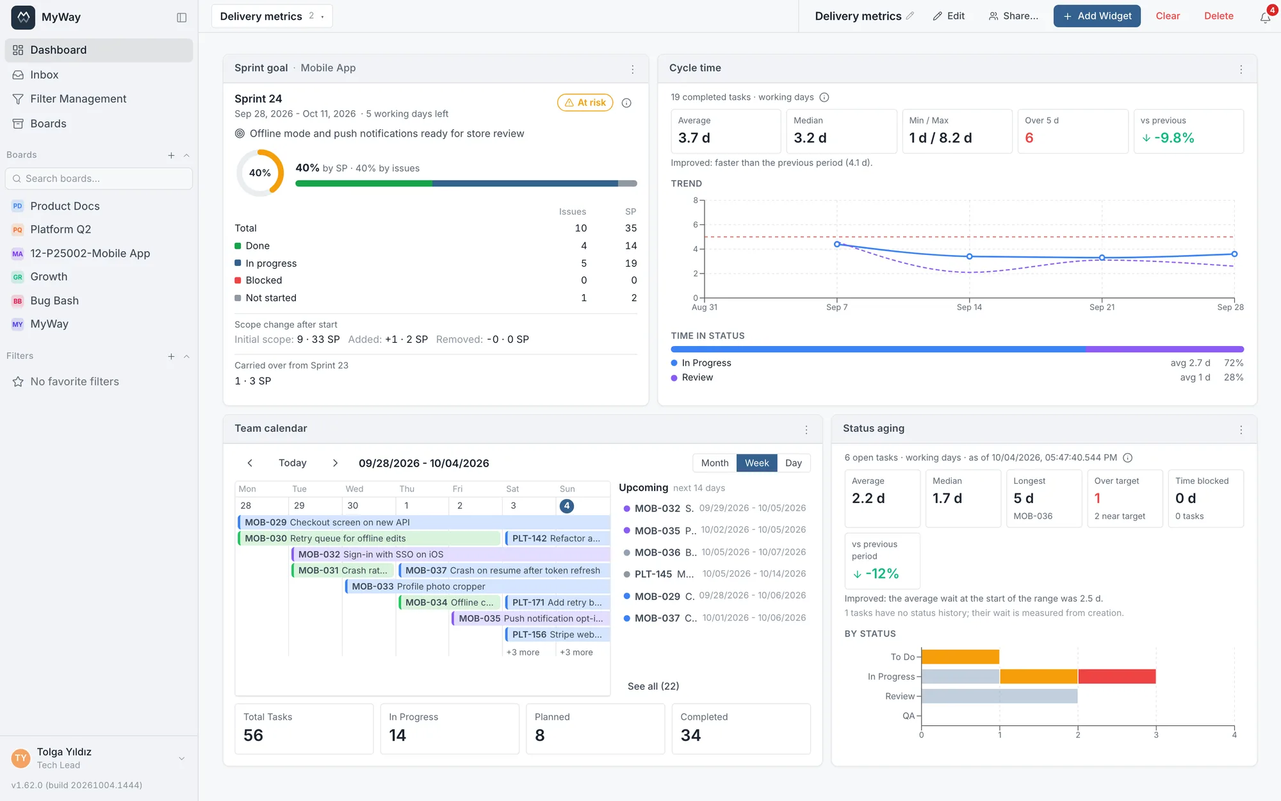Go to next calendar week
The width and height of the screenshot is (1281, 801).
[x=335, y=463]
